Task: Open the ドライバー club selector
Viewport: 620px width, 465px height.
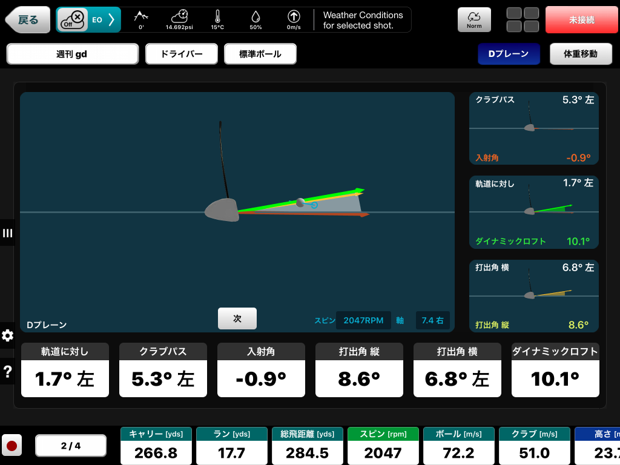Action: pyautogui.click(x=182, y=54)
